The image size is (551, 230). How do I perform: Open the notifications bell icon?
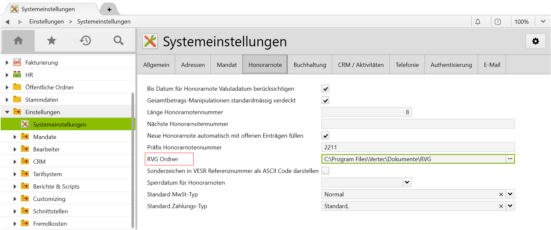pyautogui.click(x=478, y=22)
